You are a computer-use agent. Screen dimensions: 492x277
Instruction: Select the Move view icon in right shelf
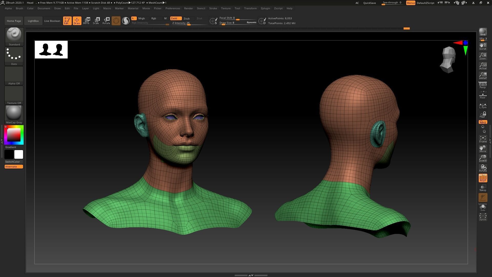(483, 149)
